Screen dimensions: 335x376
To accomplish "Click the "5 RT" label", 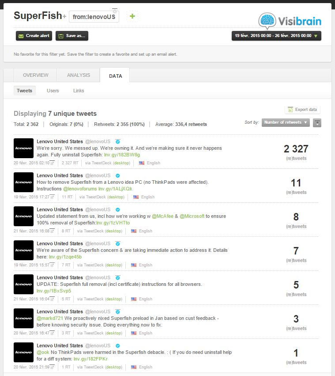I will pyautogui.click(x=66, y=299).
